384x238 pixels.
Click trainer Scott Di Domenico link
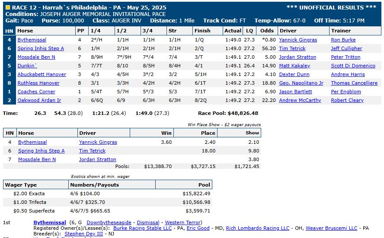pyautogui.click(x=353, y=66)
